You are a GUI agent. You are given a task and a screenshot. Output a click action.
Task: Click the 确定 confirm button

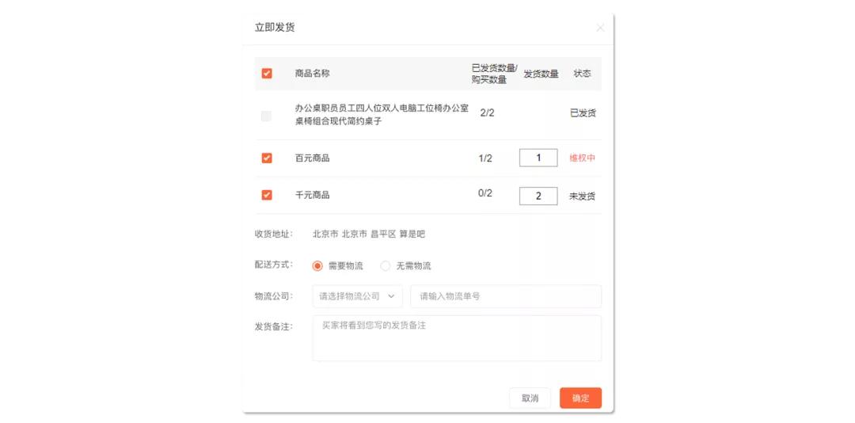pos(580,398)
